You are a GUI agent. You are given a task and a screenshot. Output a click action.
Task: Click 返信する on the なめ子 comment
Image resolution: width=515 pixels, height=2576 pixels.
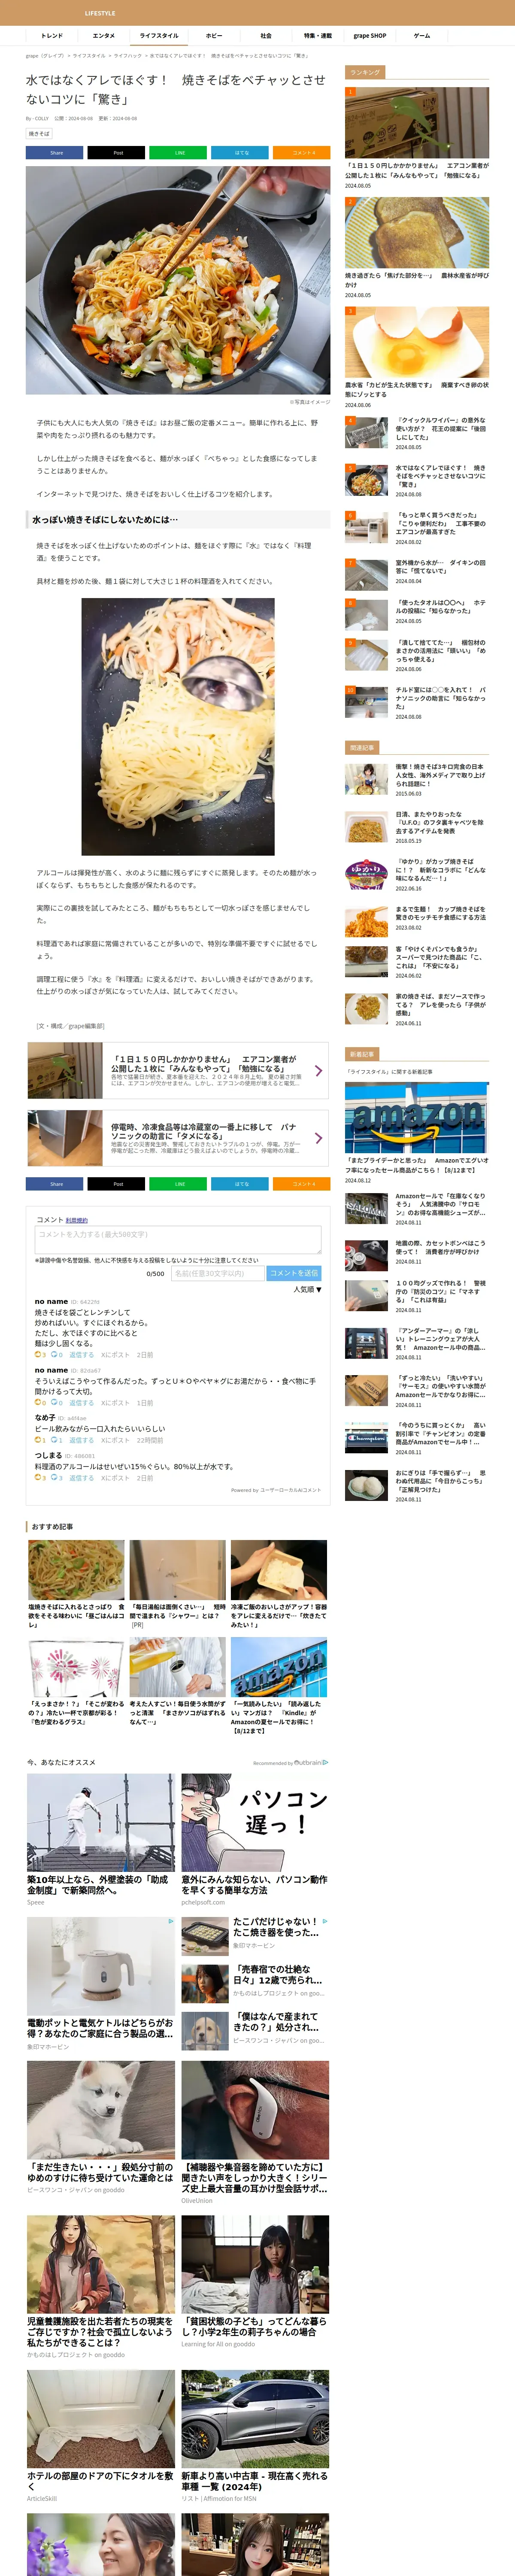[81, 1440]
